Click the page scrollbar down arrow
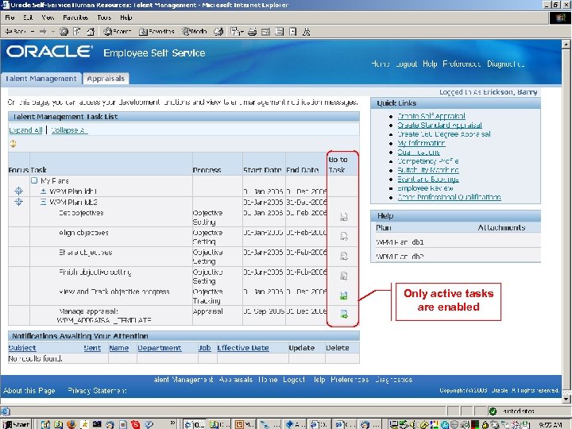The width and height of the screenshot is (572, 429). point(566,399)
